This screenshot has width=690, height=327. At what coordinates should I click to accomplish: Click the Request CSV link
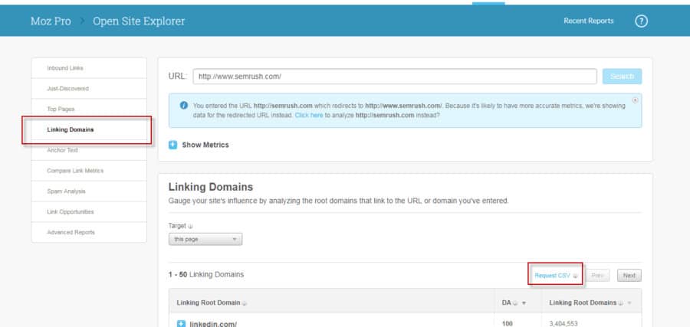[552, 276]
